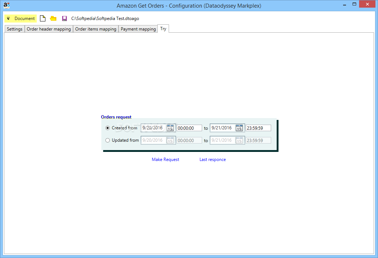Select the Updated from radio button

tap(108, 140)
